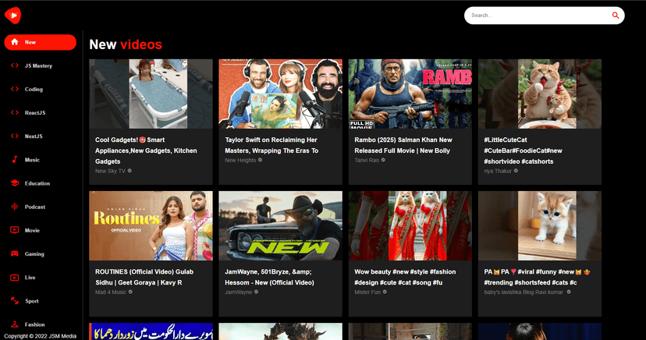646x340 pixels.
Task: Click the red search magnifier icon
Action: (616, 15)
